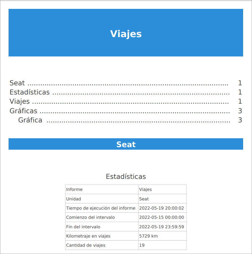This screenshot has height=254, width=252.
Task: Click the Cantidad de viajes value 19
Action: click(x=142, y=245)
